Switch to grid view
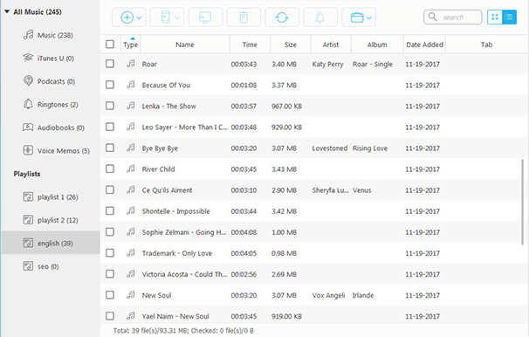This screenshot has height=337, width=529. (495, 17)
